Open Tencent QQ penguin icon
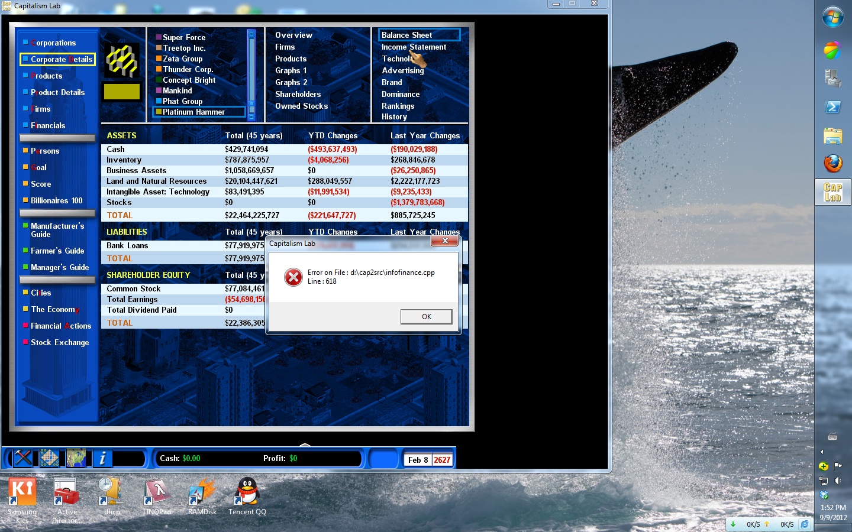The height and width of the screenshot is (532, 852). (x=247, y=496)
